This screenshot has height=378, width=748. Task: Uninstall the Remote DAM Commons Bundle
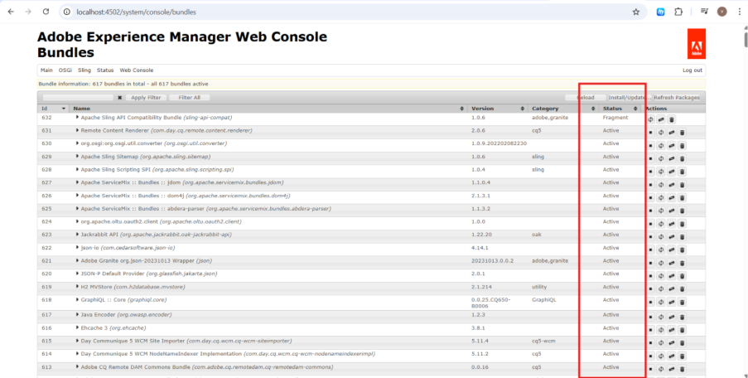point(683,369)
